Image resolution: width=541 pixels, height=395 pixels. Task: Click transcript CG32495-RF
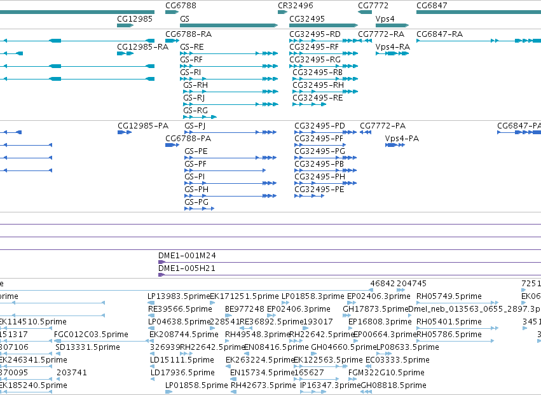point(324,53)
